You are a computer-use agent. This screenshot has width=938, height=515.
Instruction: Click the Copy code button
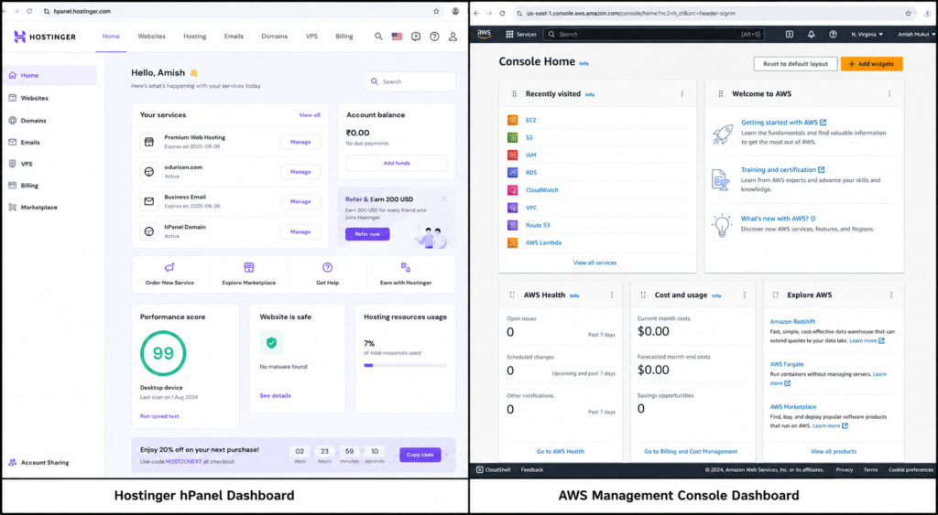(x=420, y=455)
